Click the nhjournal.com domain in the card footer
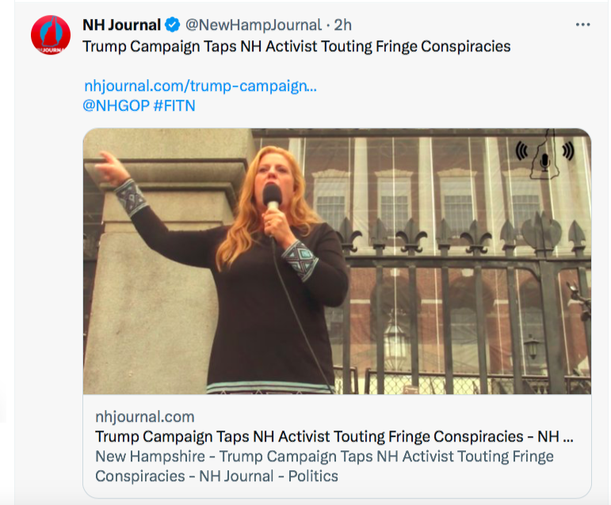The image size is (611, 505). coord(144,416)
